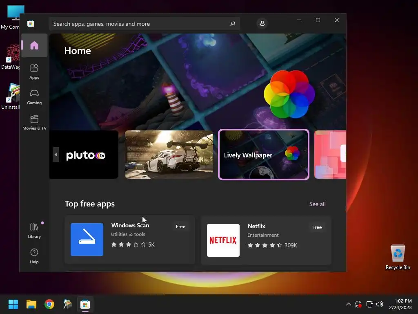The height and width of the screenshot is (314, 418).
Task: Click the Microsoft Store logo icon
Action: [x=31, y=23]
